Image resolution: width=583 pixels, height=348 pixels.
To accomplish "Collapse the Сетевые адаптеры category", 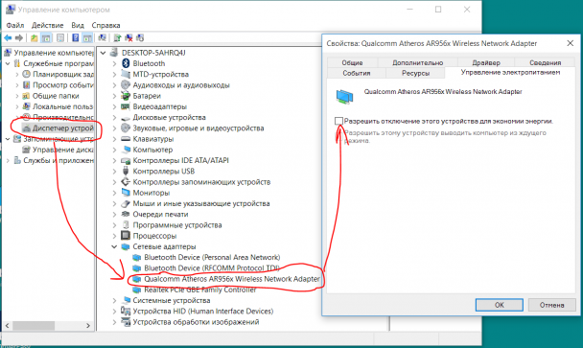I will click(x=114, y=246).
